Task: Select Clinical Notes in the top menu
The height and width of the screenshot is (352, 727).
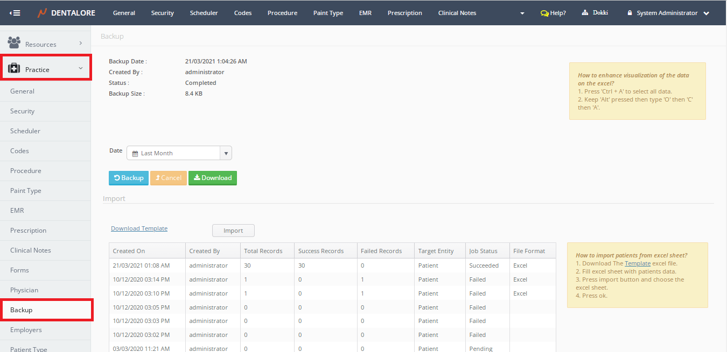Action: (x=457, y=13)
